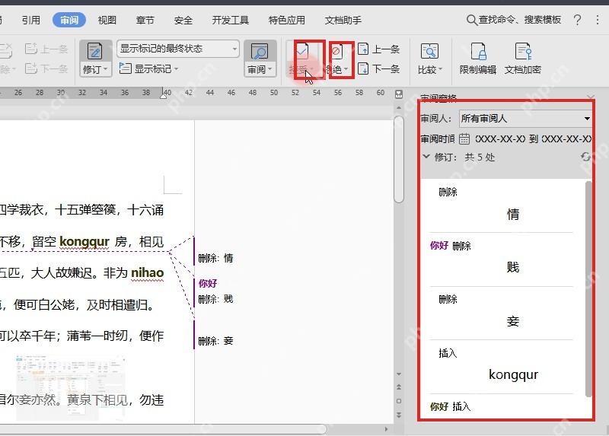The width and height of the screenshot is (609, 436).
Task: Click the next page double-arrow icon
Action: (x=398, y=415)
